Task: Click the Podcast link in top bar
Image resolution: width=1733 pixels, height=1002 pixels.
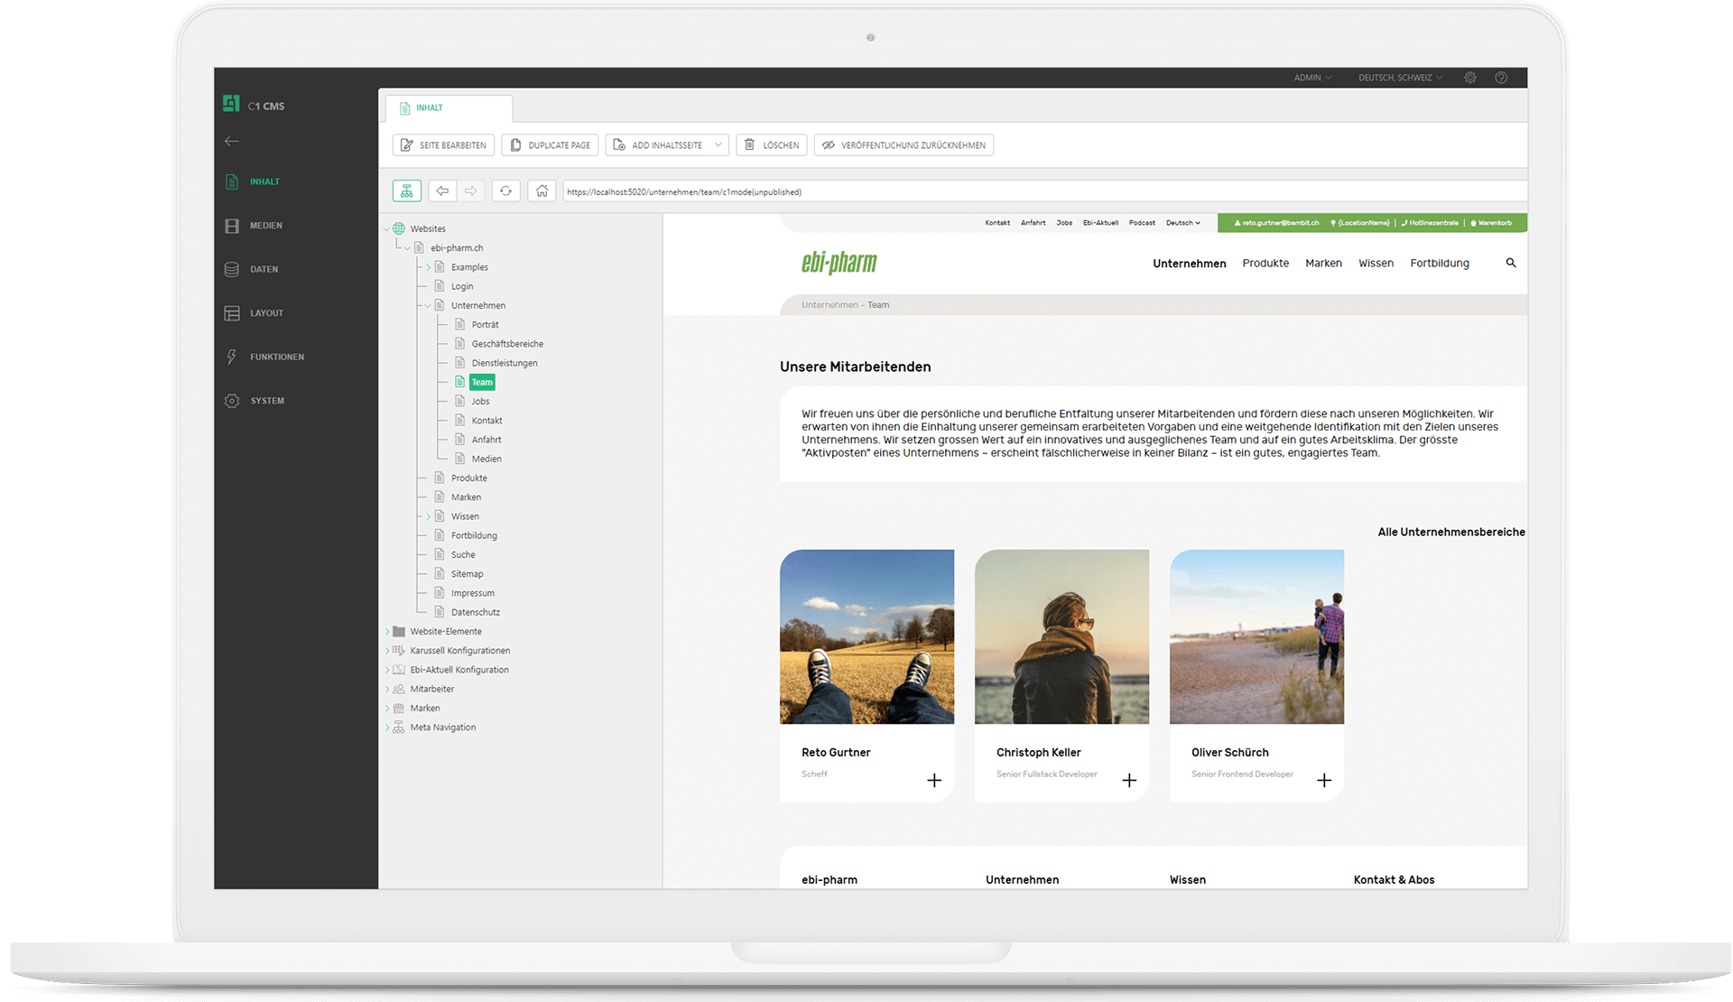Action: (1142, 223)
